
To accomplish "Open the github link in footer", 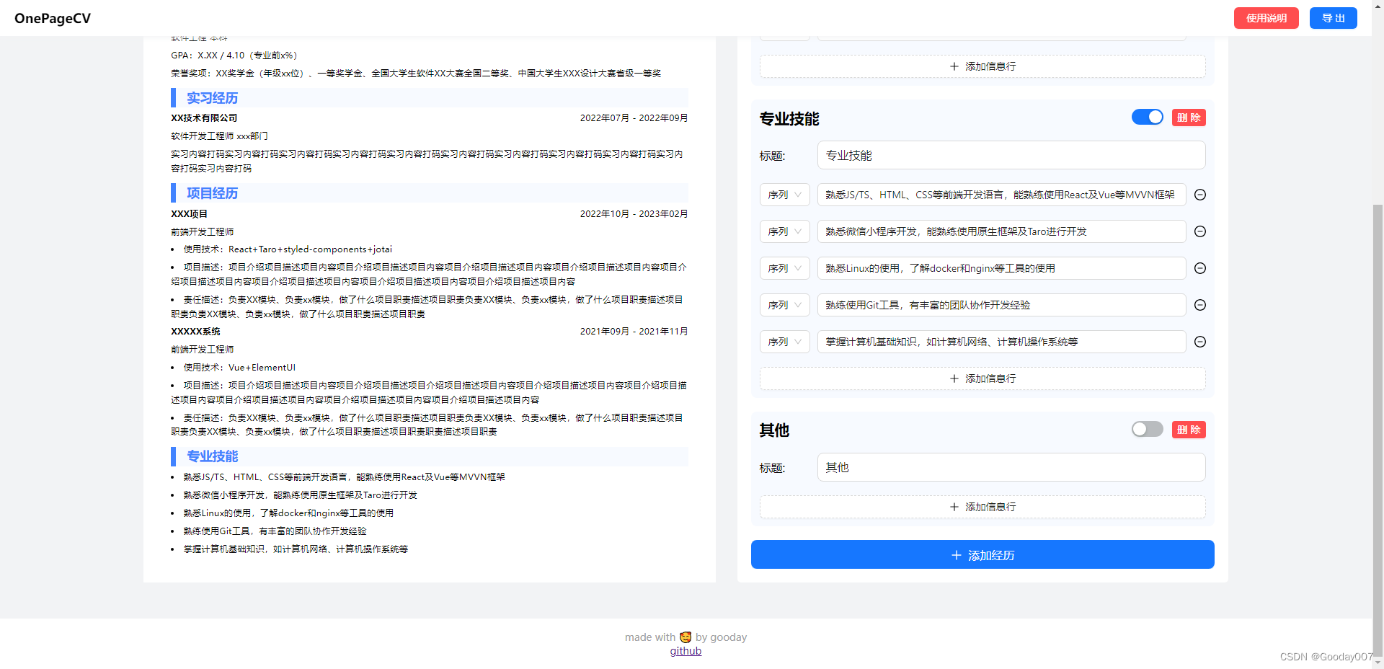I will click(x=686, y=651).
